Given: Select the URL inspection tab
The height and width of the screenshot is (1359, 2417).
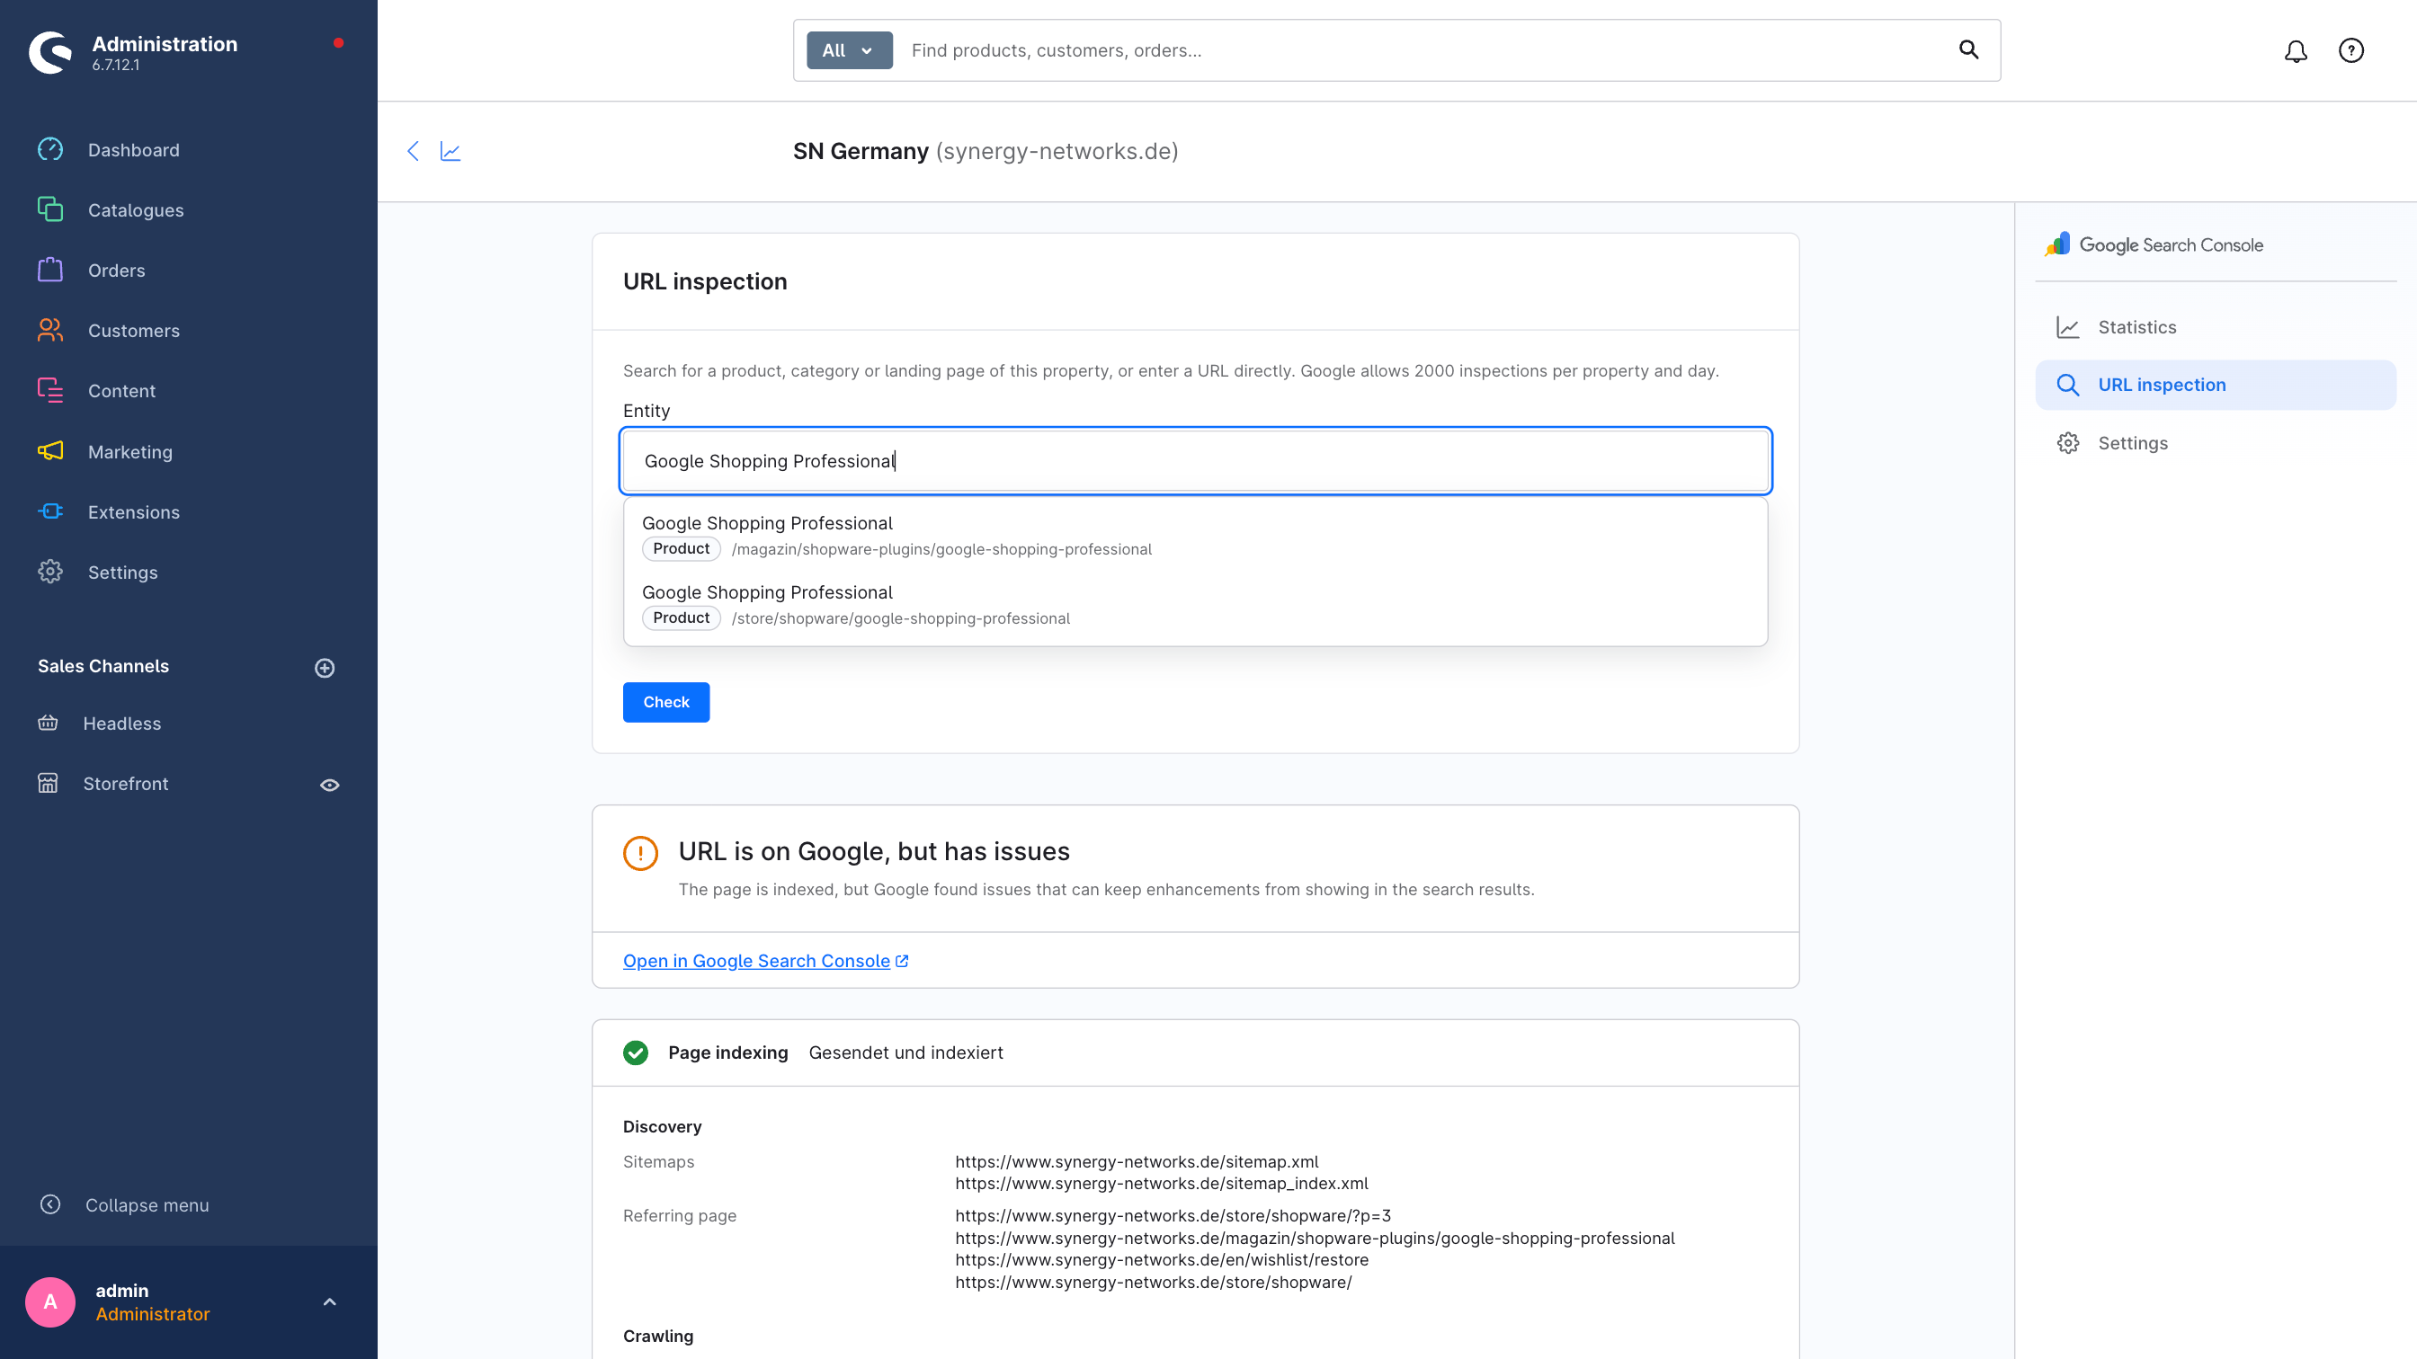Looking at the screenshot, I should (x=2216, y=385).
